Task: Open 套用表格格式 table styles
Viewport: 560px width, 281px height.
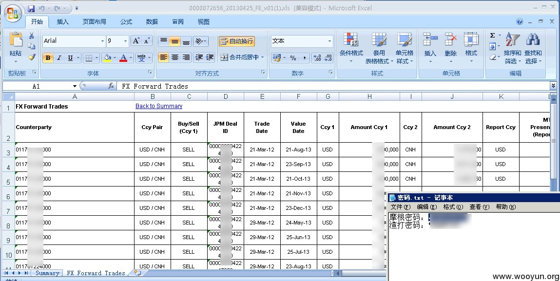Action: (x=379, y=48)
